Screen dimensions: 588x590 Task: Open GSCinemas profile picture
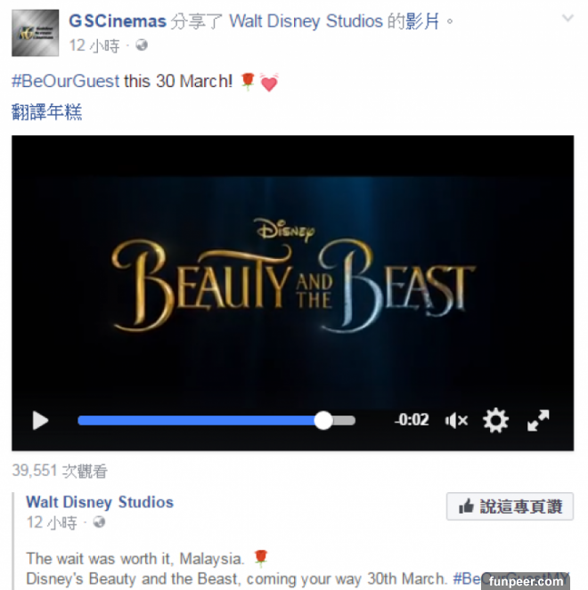35,33
